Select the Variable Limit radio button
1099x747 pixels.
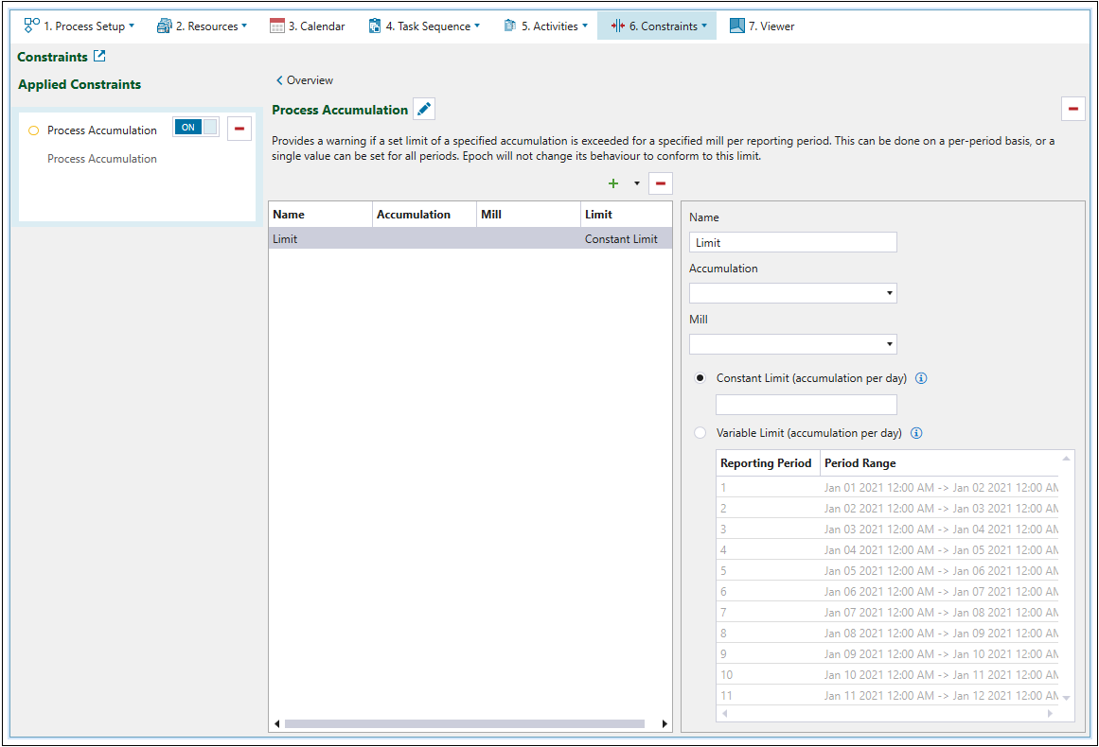700,433
